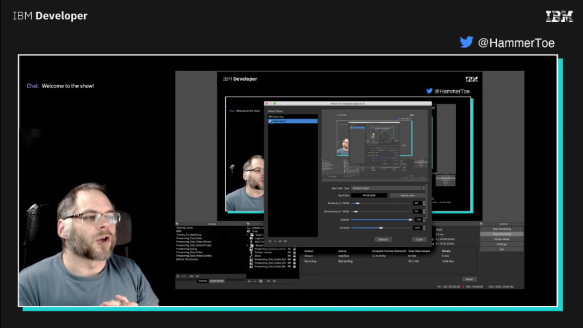Collapse the Audio group in Sources
583x328 pixels.
(248, 235)
